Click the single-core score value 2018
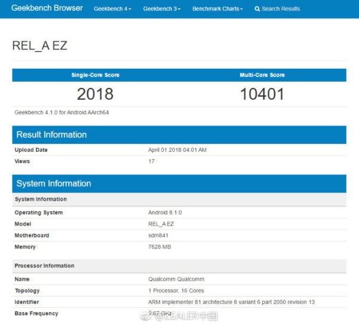Screen dimensions: 359x324 pos(95,94)
